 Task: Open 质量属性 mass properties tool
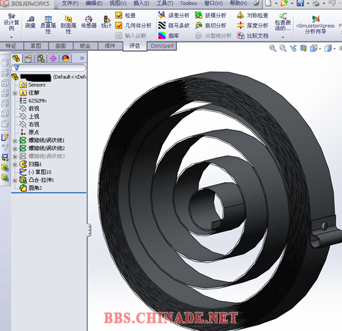tap(48, 25)
